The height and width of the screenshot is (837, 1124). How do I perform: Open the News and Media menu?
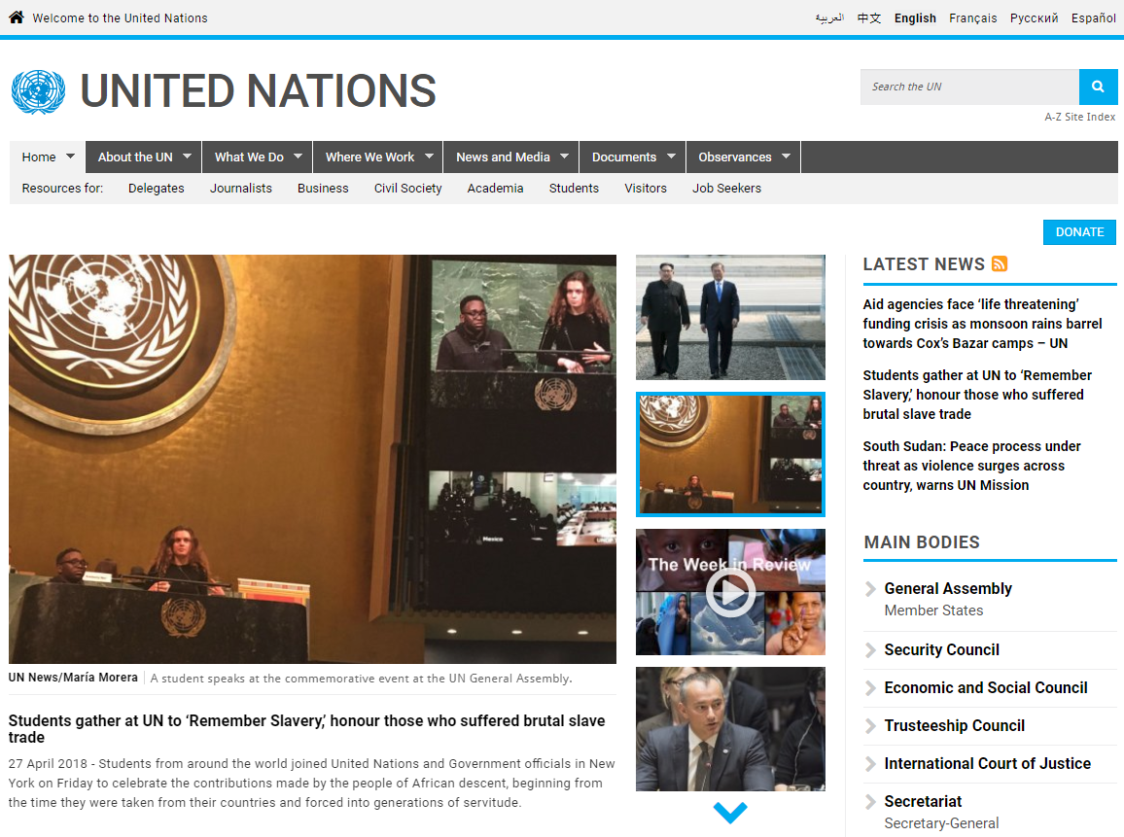pyautogui.click(x=504, y=157)
